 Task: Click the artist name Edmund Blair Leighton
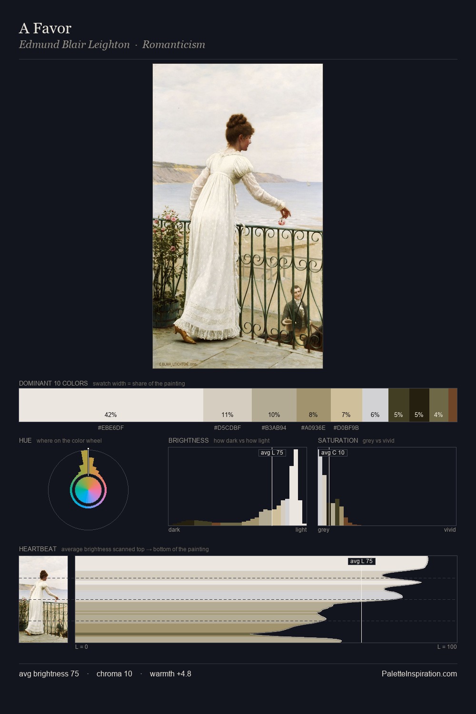[x=74, y=45]
